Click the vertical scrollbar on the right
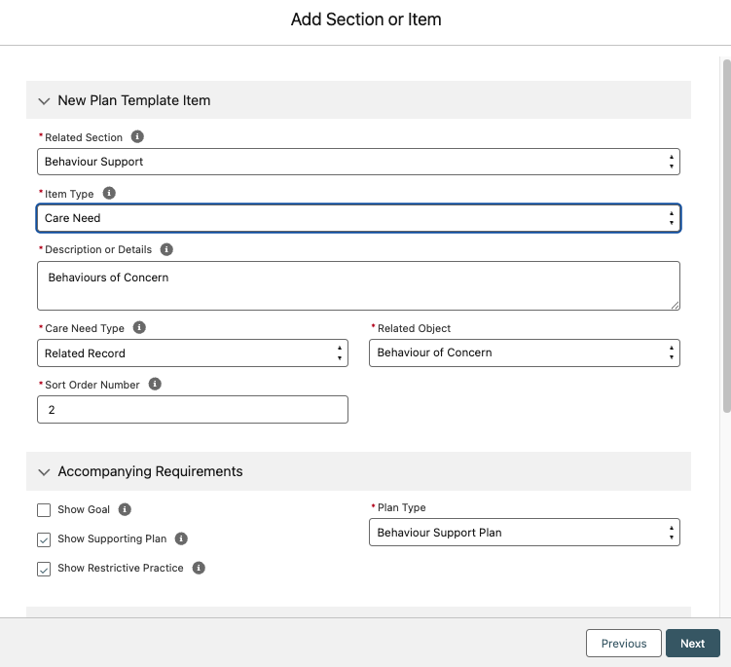 pos(725,234)
